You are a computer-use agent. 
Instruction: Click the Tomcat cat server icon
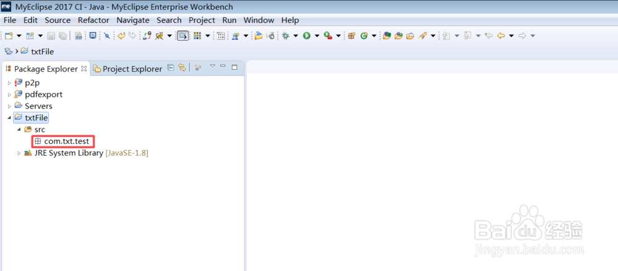click(159, 36)
